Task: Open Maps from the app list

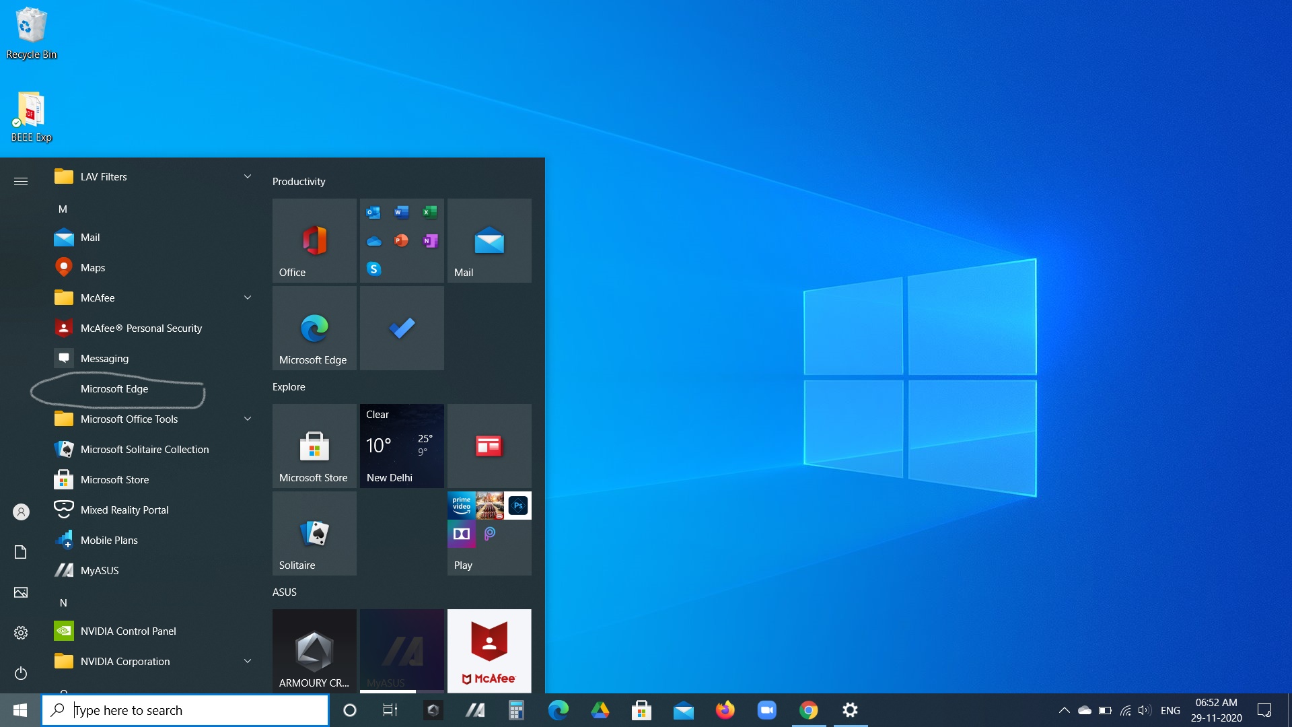Action: 153,267
